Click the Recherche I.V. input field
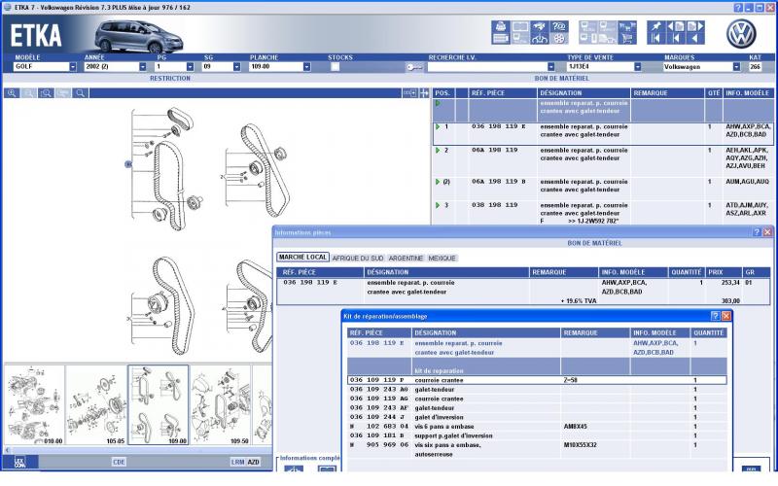 click(x=487, y=67)
